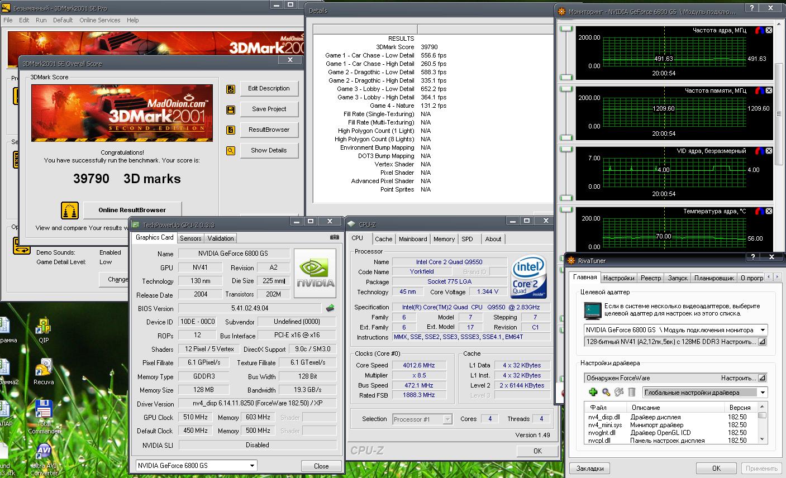This screenshot has width=786, height=478.
Task: Switch to the Mainboard tab in CPU-Z
Action: pos(413,239)
